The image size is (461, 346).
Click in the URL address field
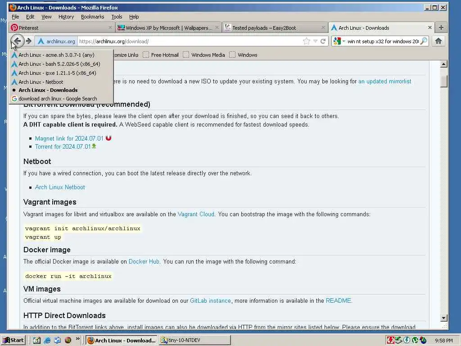190,41
